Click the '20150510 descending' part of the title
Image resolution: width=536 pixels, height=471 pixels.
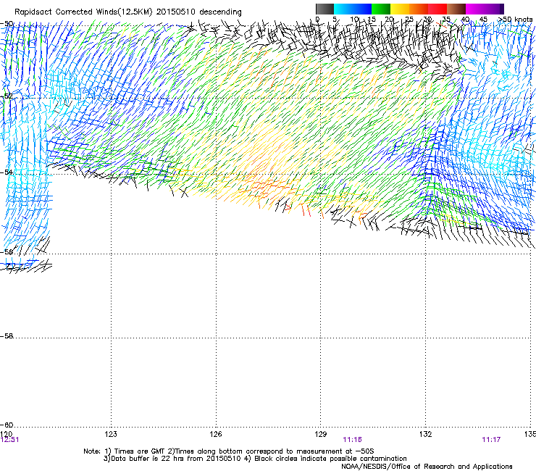199,12
